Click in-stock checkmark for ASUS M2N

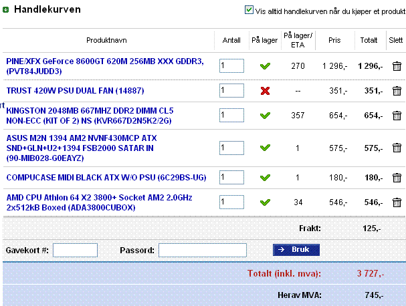[265, 148]
